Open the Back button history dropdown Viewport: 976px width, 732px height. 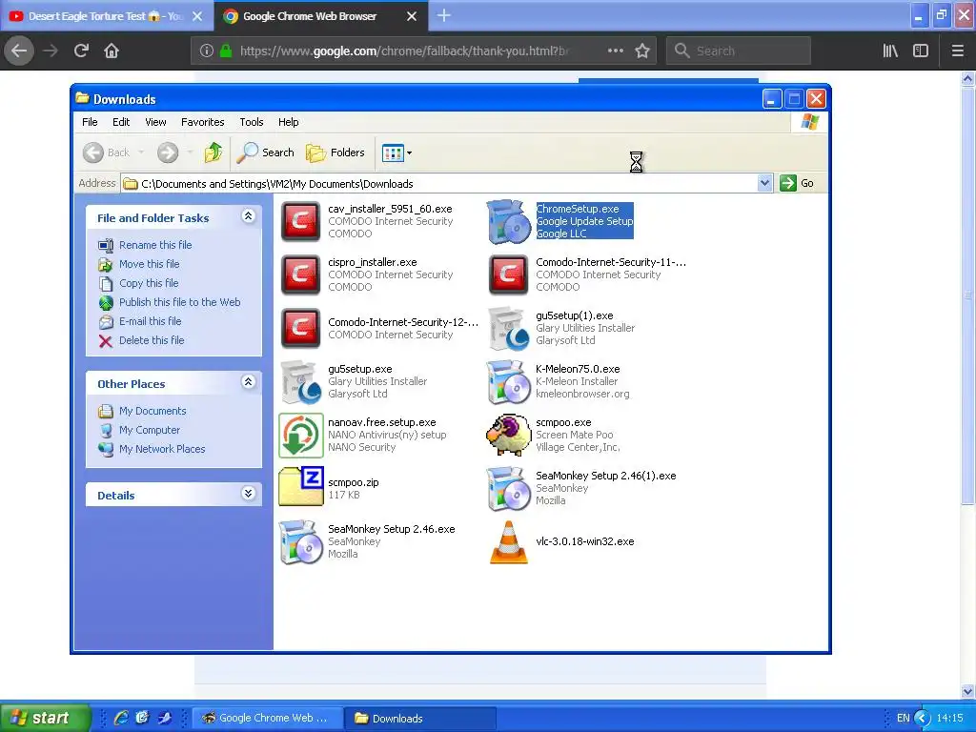(x=141, y=152)
